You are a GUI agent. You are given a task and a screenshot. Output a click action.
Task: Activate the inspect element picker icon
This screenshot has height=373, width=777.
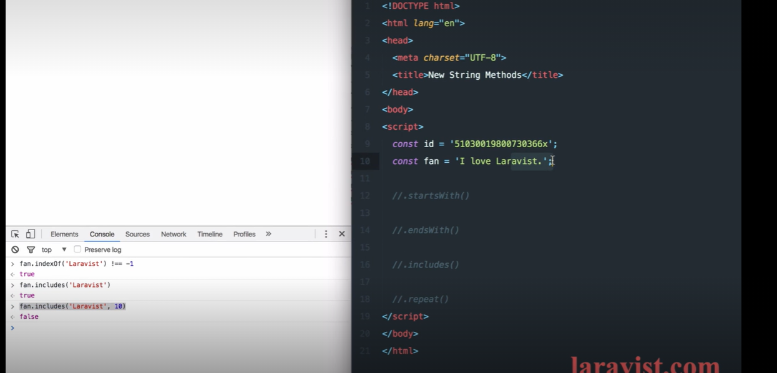[15, 234]
